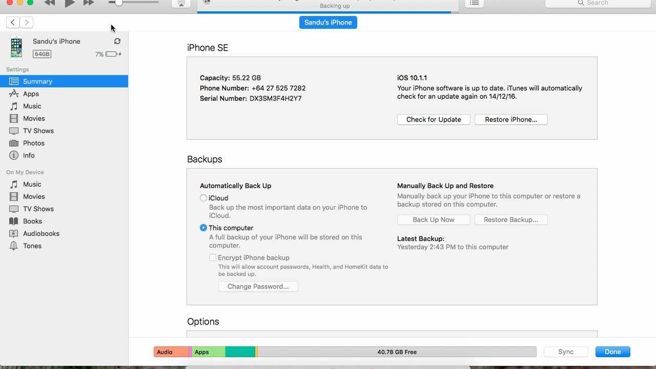Screen dimensions: 656x369
Task: Click the battery charging icon
Action: point(113,54)
